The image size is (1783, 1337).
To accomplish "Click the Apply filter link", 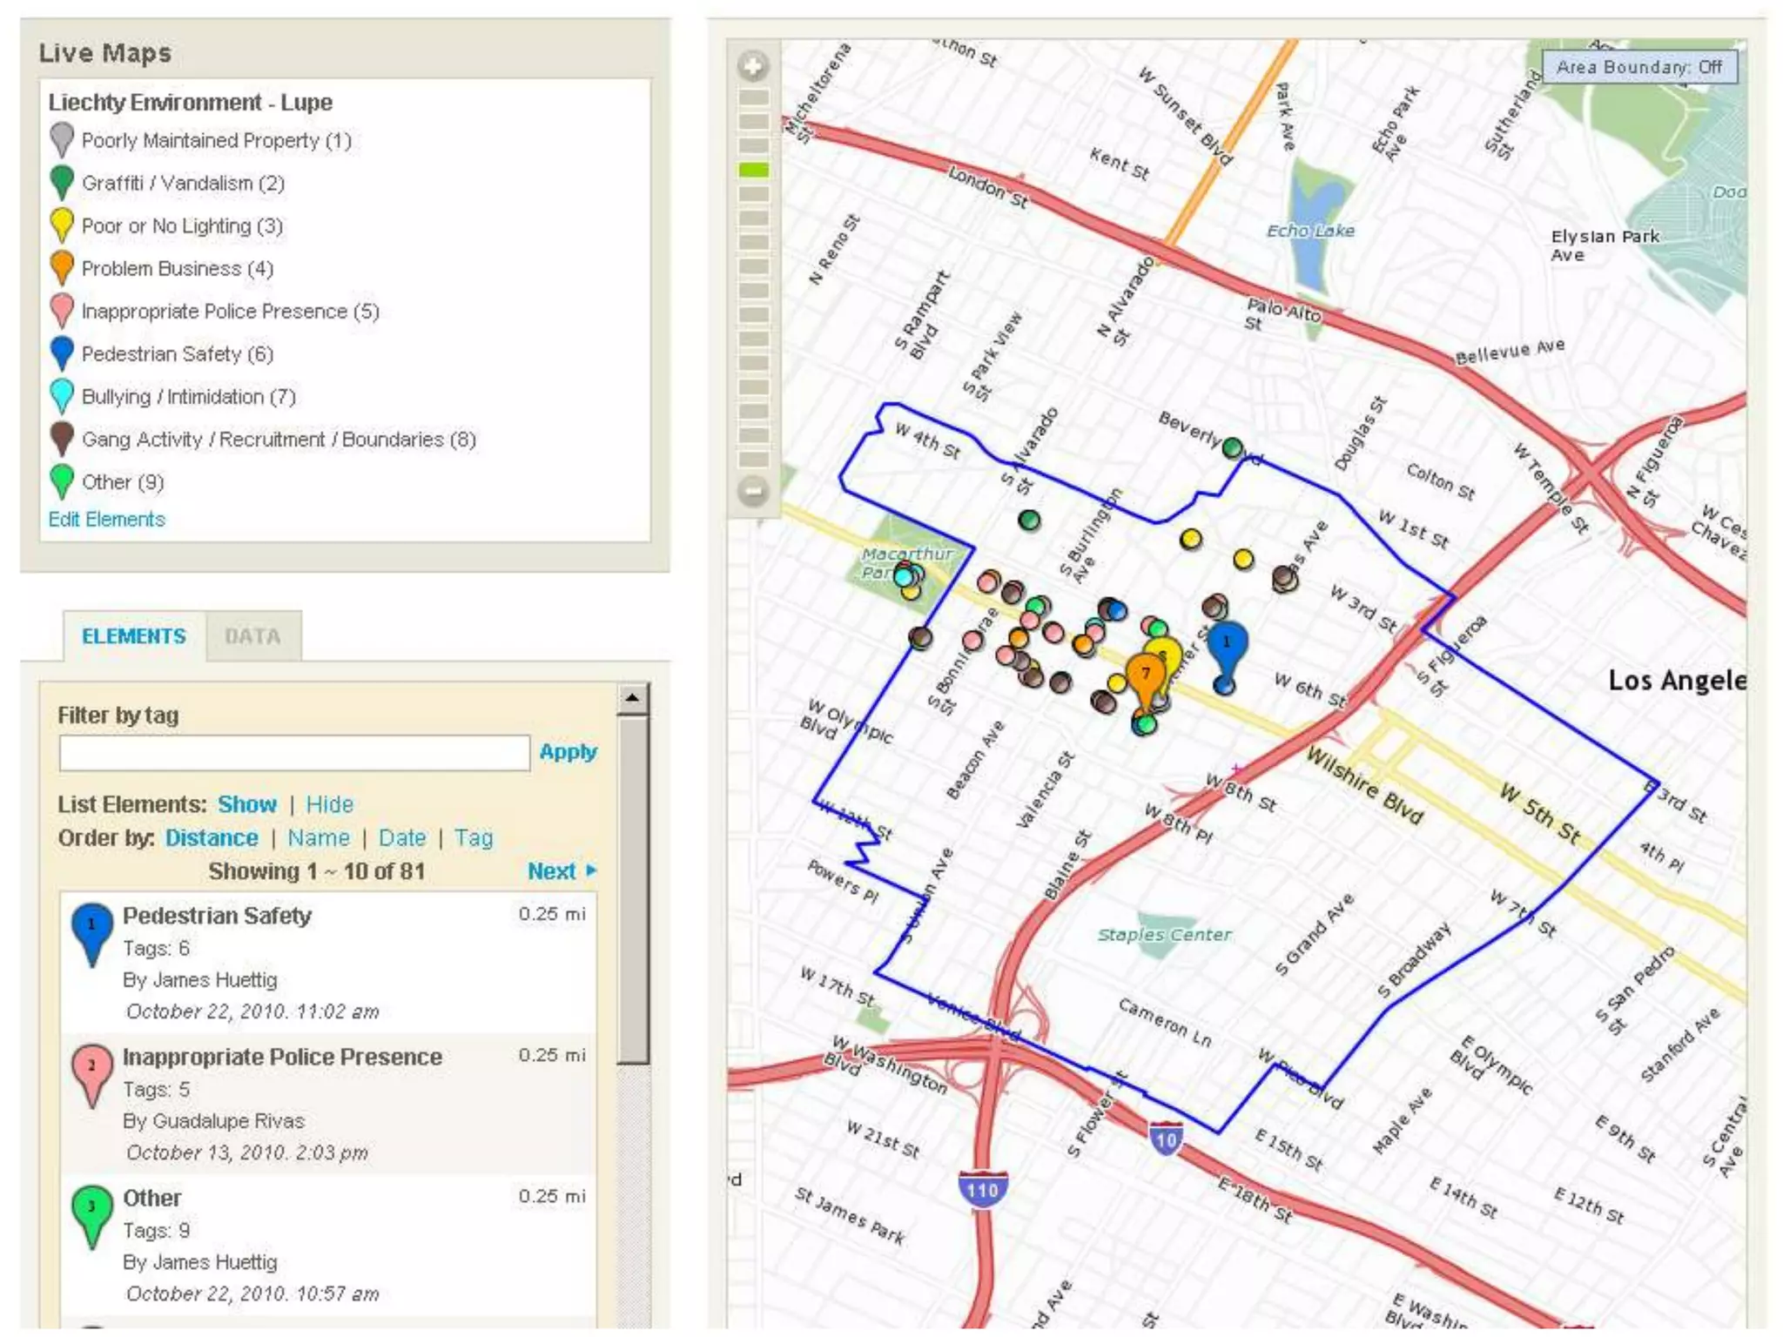I will (x=568, y=752).
